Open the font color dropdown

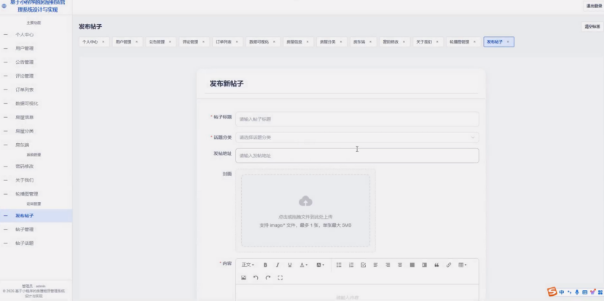(304, 265)
